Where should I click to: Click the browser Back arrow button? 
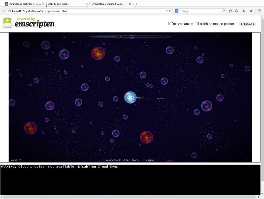point(4,11)
